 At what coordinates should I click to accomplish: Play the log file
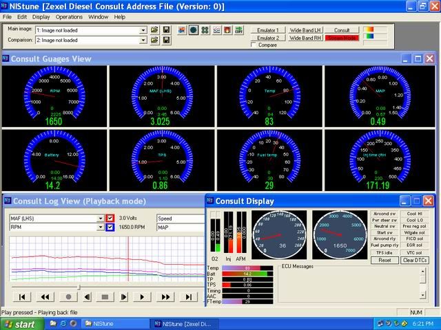pyautogui.click(x=142, y=296)
